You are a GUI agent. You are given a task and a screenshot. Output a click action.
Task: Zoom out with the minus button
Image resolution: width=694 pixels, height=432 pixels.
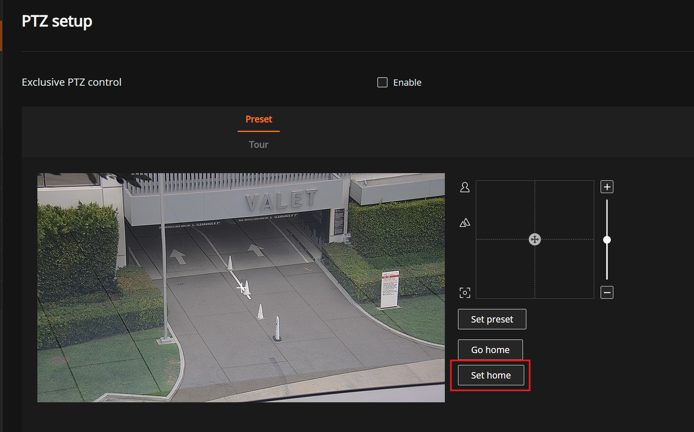click(607, 292)
